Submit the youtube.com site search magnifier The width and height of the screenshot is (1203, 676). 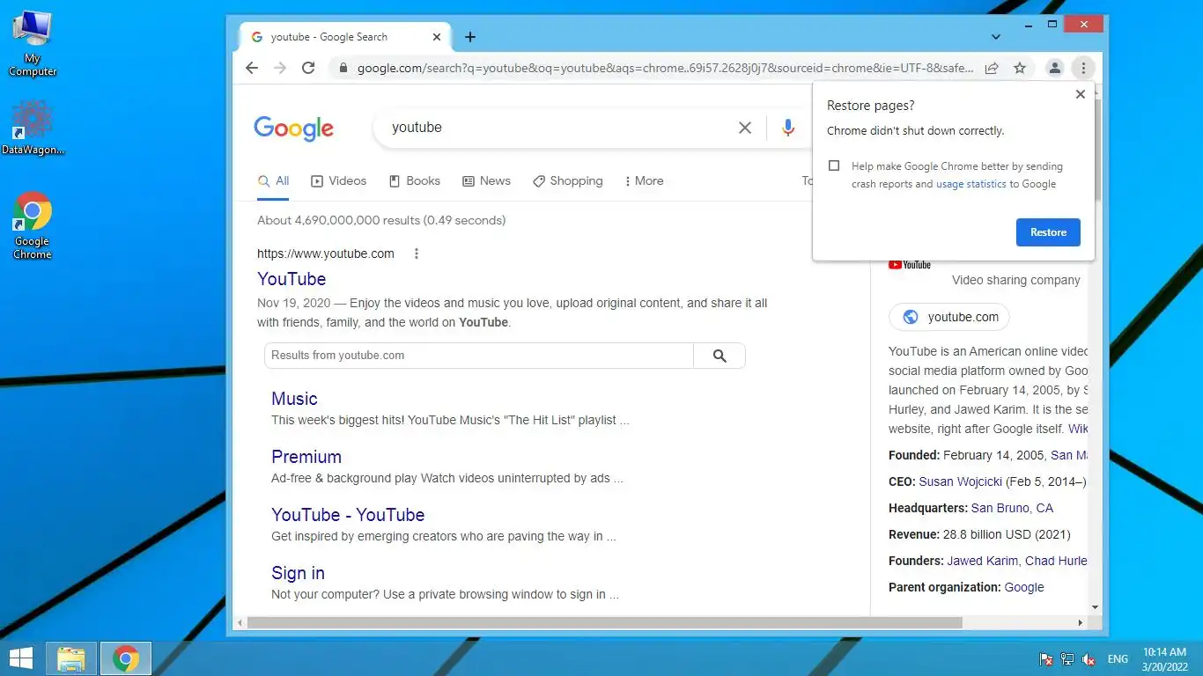[x=720, y=356]
